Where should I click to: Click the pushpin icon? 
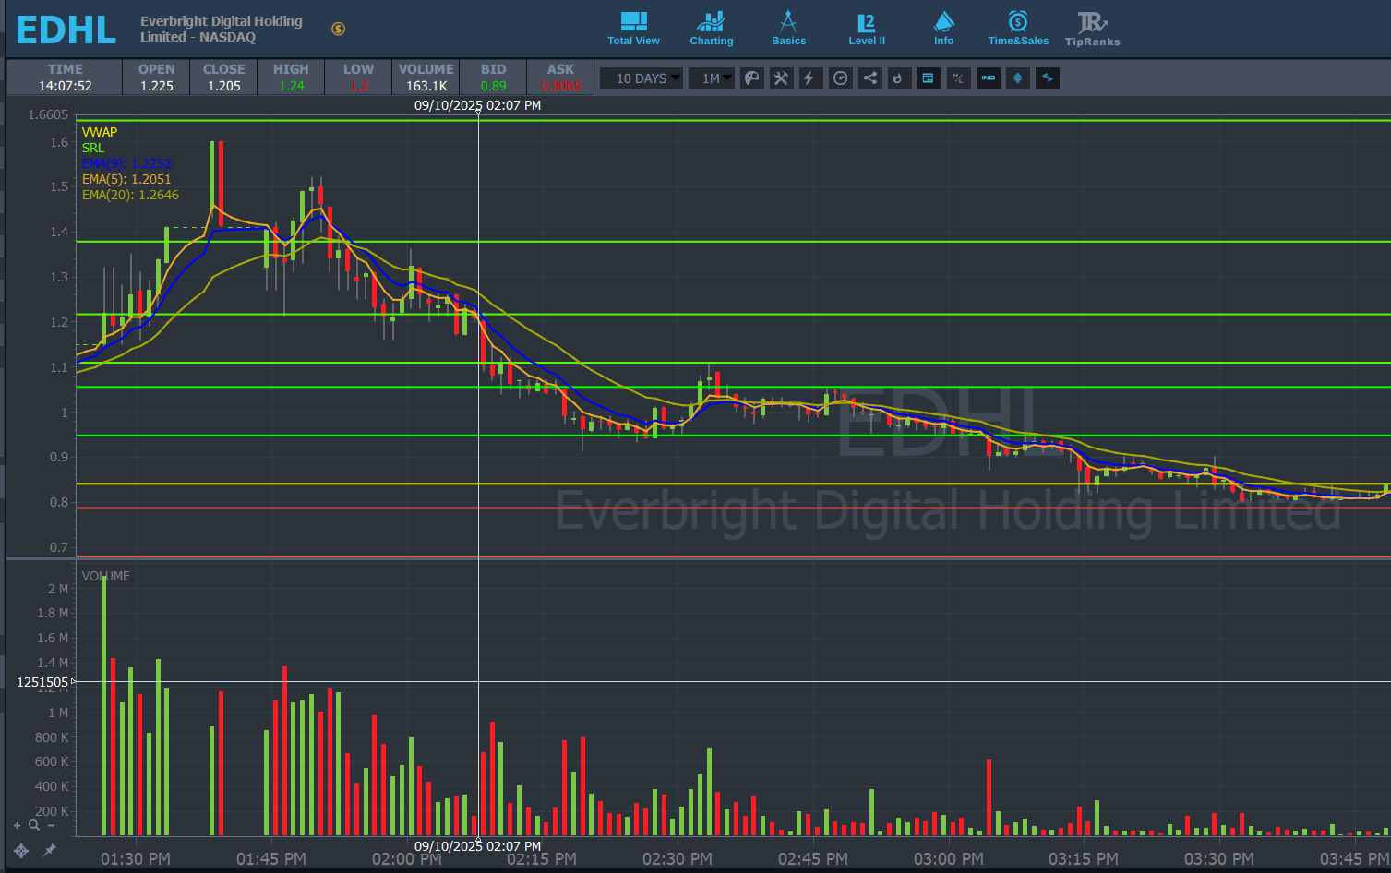click(49, 850)
